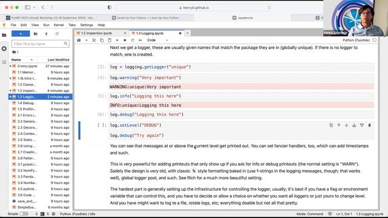
Task: Open the File menu
Action: click(x=13, y=25)
